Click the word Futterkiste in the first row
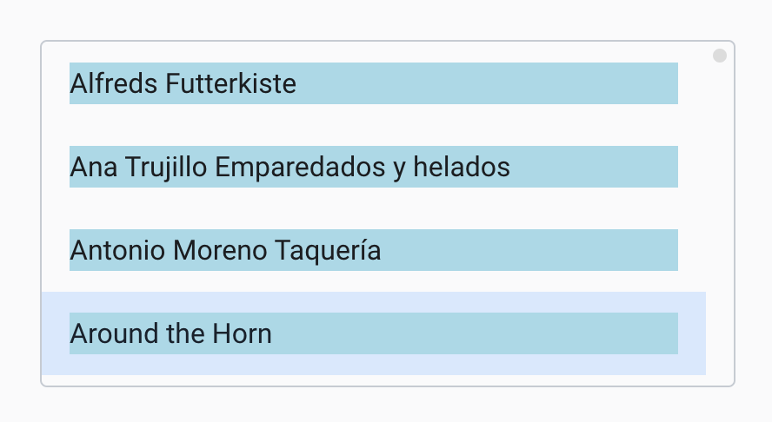Screen dimensions: 772x422 click(231, 83)
